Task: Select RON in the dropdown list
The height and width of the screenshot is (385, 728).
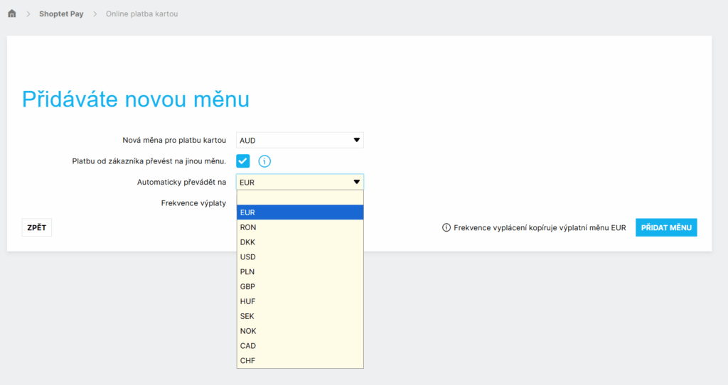Action: (299, 227)
